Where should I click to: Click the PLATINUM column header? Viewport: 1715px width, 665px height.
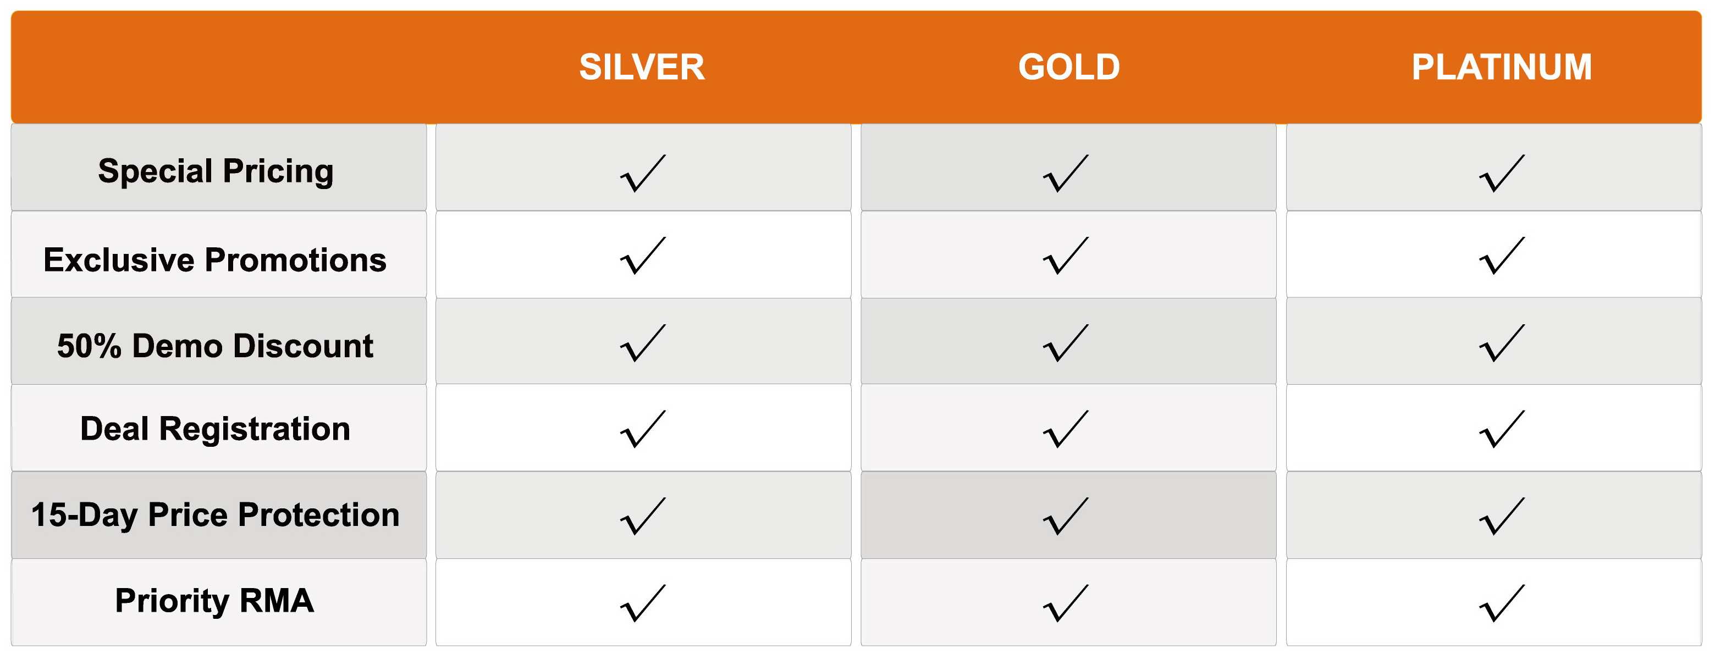tap(1502, 67)
